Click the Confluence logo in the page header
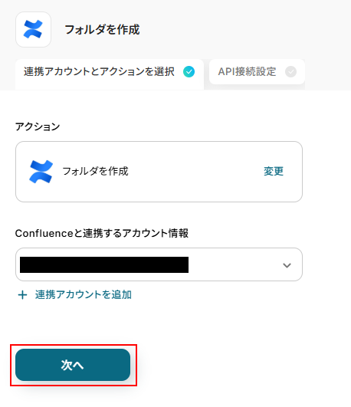This screenshot has width=351, height=407. pyautogui.click(x=33, y=29)
